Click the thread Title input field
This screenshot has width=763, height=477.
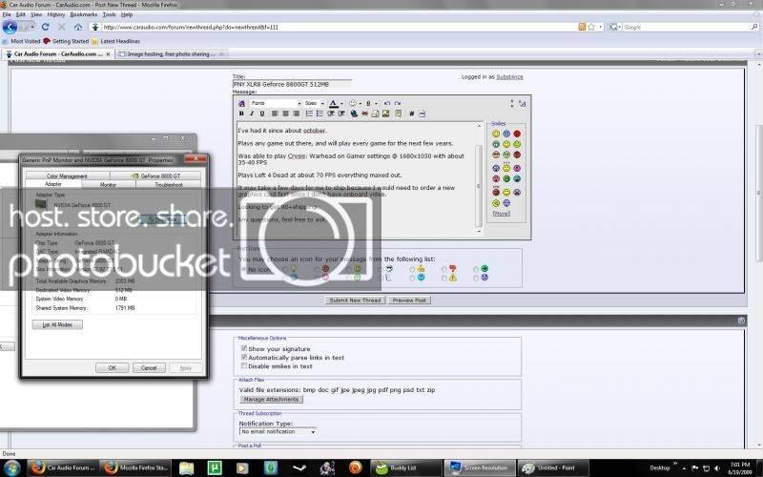click(292, 84)
